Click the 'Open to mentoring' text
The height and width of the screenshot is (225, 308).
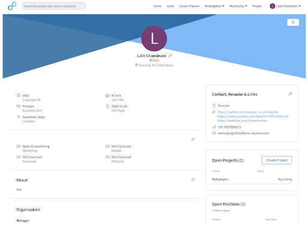point(36,146)
